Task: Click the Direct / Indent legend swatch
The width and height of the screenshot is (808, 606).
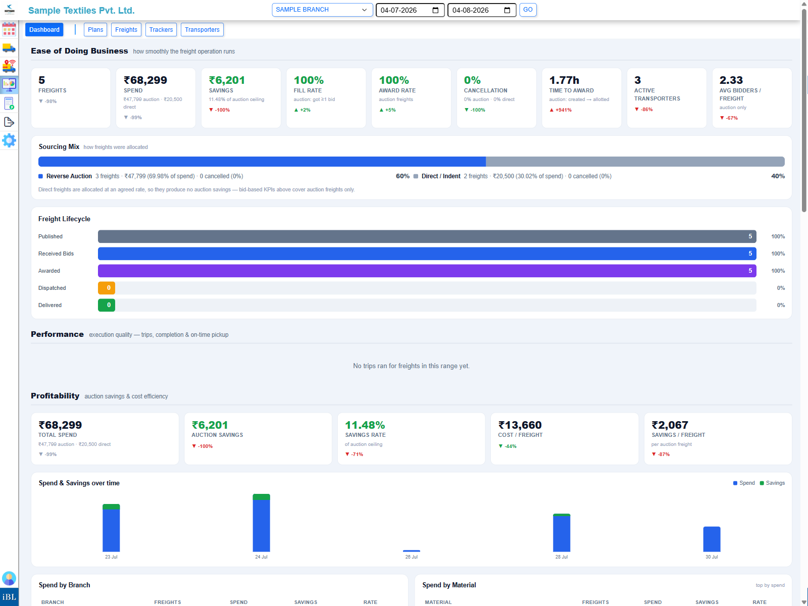Action: tap(416, 176)
